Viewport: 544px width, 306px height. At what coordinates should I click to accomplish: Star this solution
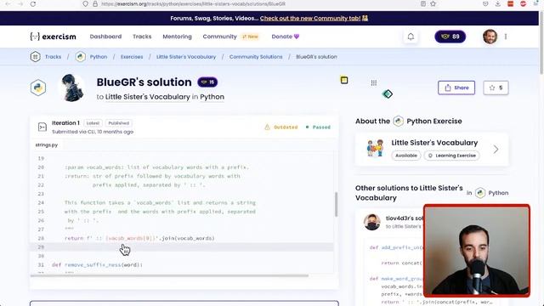[496, 88]
